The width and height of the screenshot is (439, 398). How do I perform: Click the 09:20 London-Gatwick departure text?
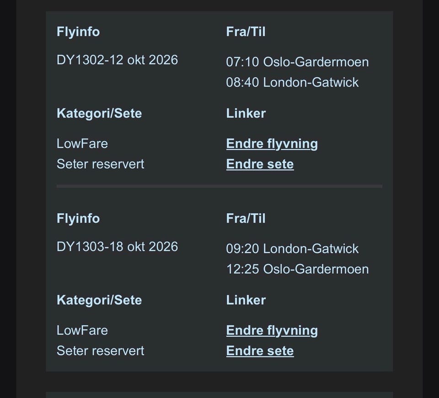[x=292, y=249]
